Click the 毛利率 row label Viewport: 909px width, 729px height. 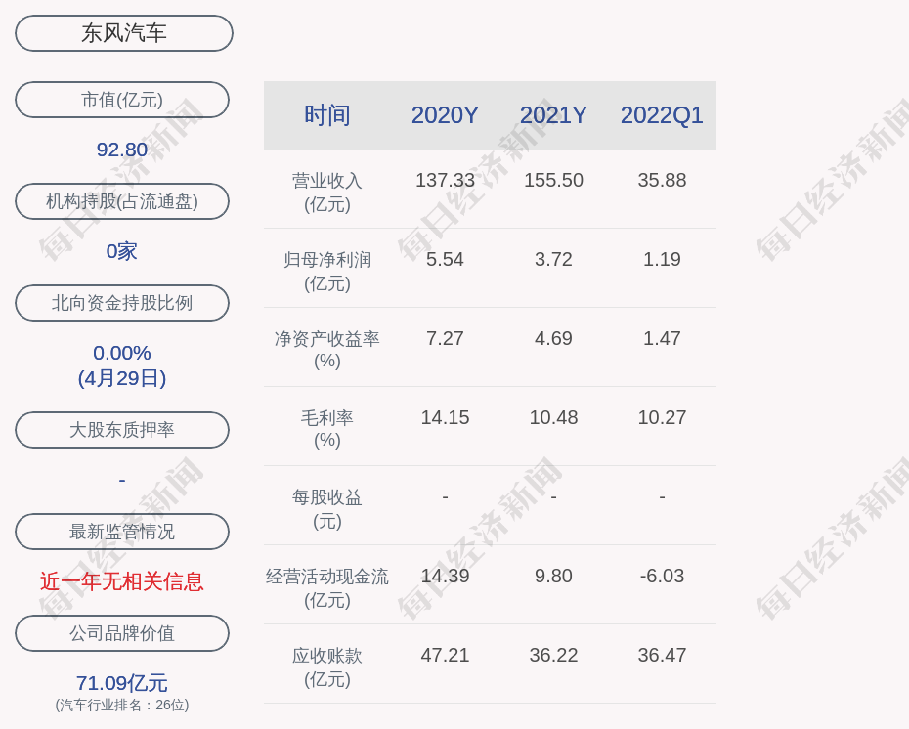[x=327, y=429]
